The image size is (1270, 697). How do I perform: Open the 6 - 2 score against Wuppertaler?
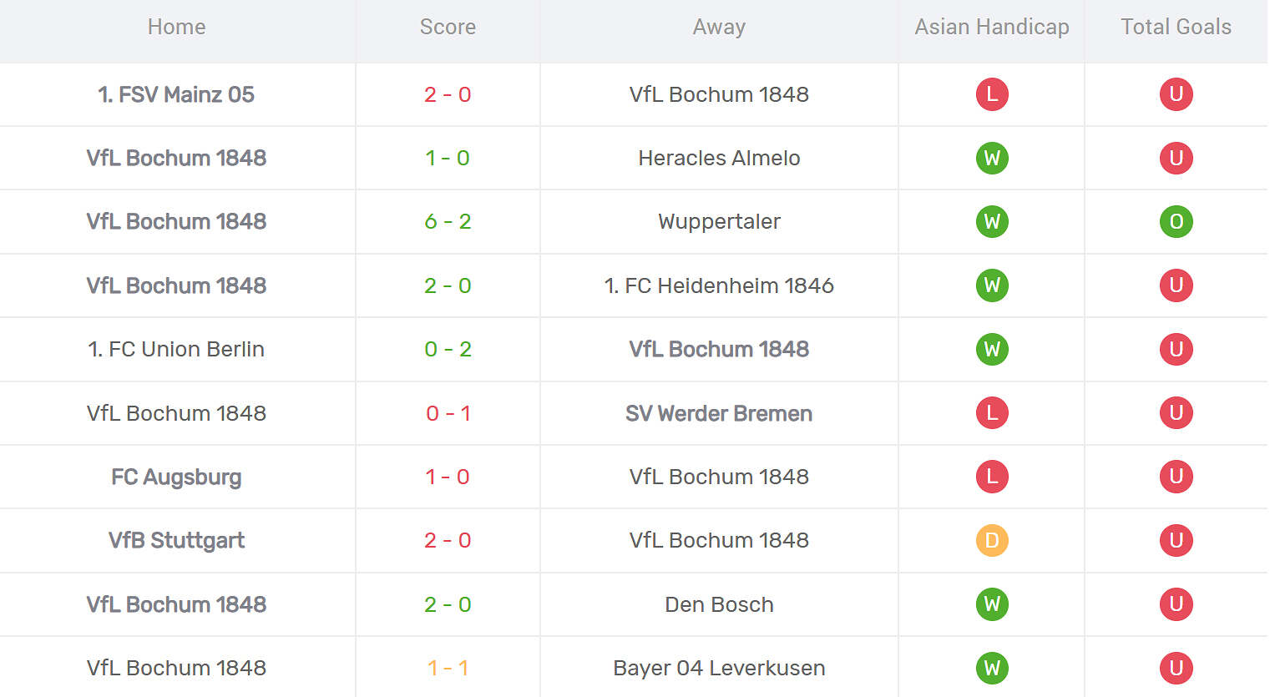tap(448, 221)
